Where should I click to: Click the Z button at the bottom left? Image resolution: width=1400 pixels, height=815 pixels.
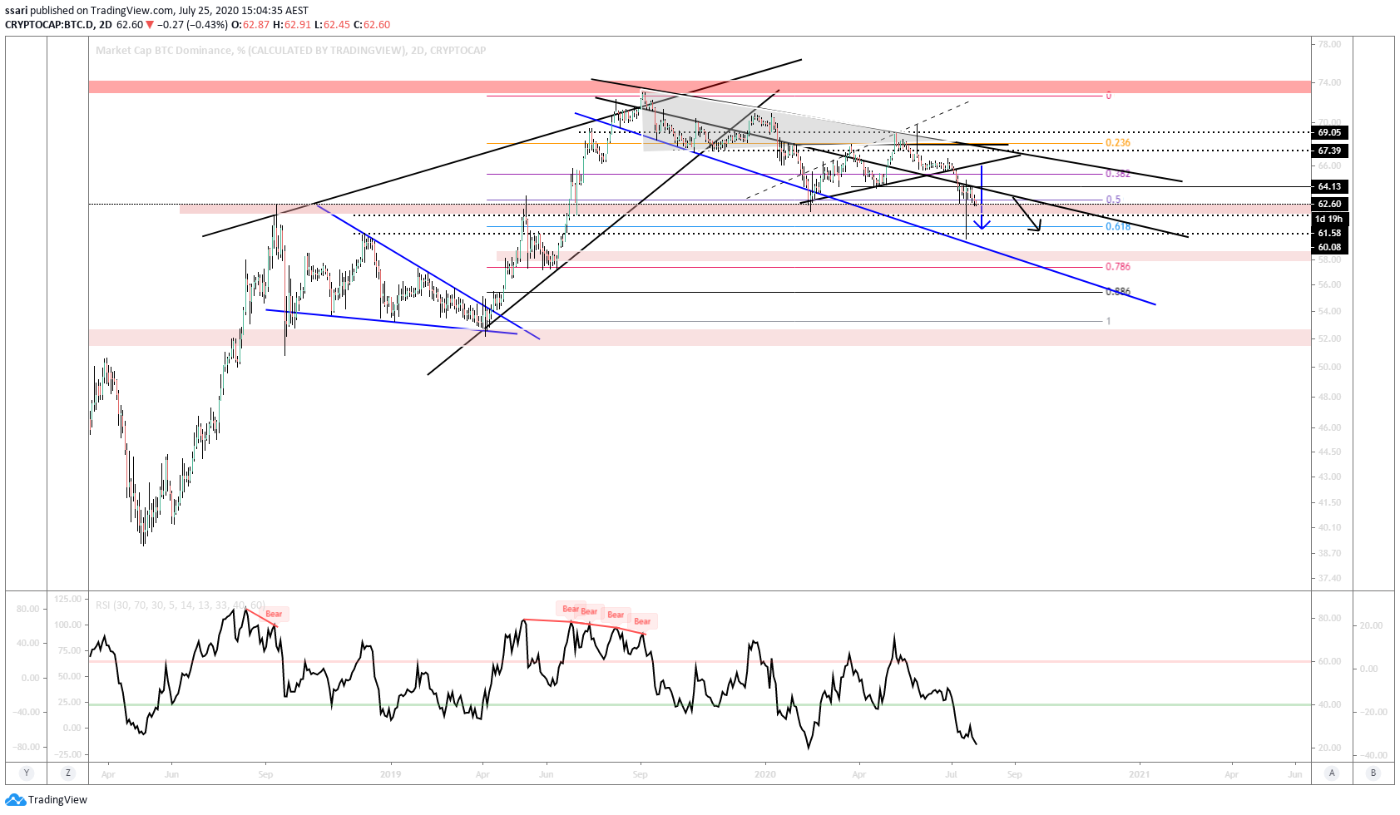pos(68,773)
